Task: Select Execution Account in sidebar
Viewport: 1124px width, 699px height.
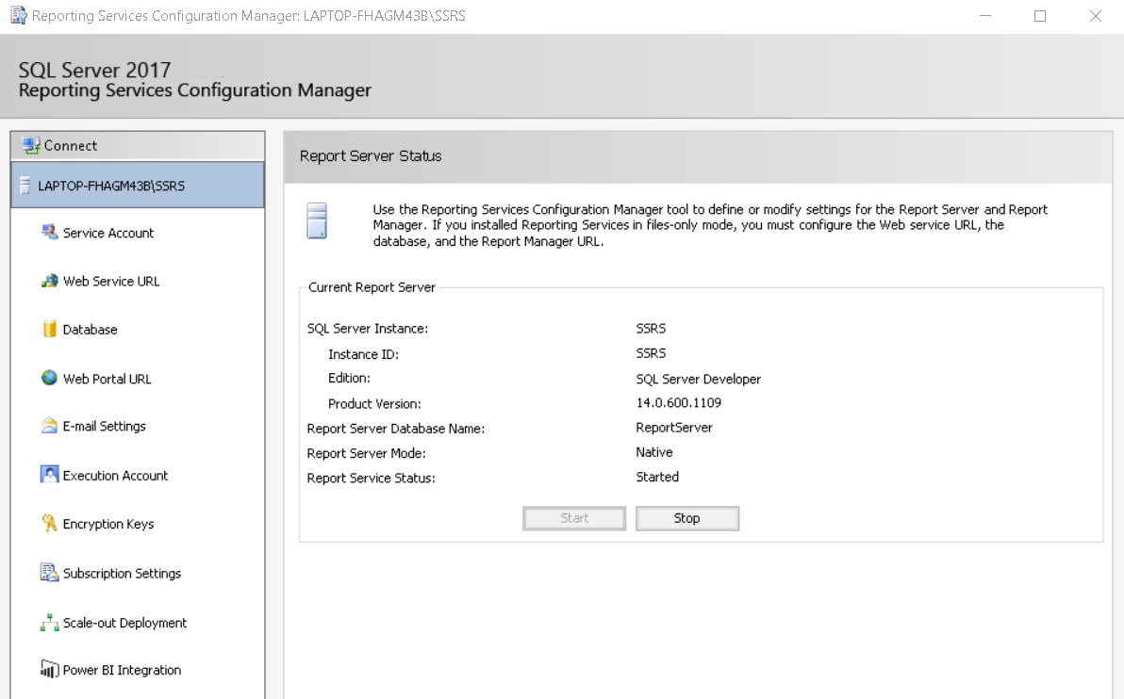Action: (115, 476)
